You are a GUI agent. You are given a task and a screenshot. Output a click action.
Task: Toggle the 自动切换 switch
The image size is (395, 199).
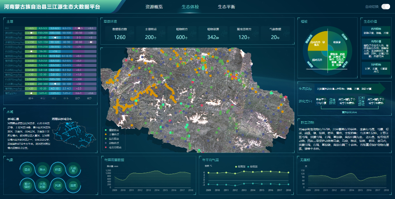coord(386,7)
